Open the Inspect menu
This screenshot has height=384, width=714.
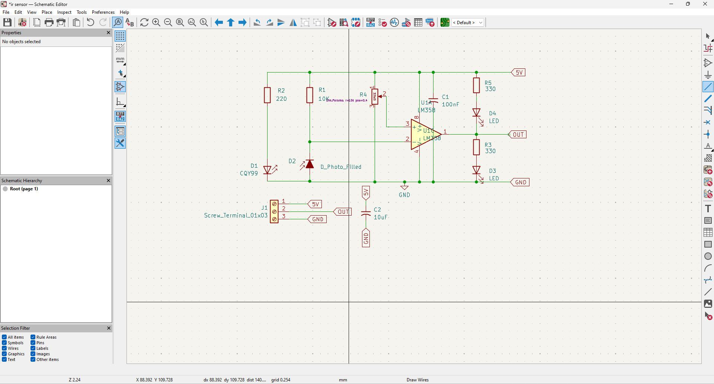pyautogui.click(x=64, y=12)
